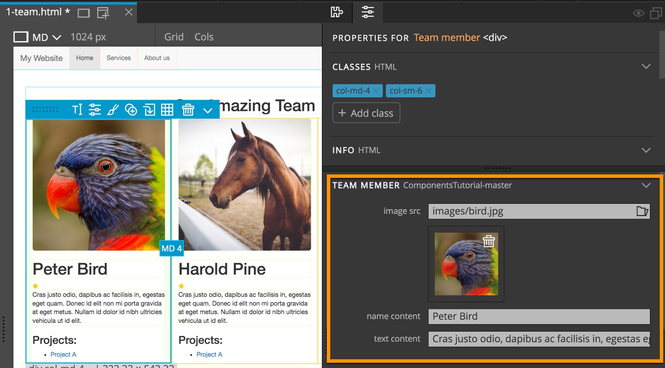665x368 pixels.
Task: Click the Harold Pine horse photo
Action: pos(245,185)
